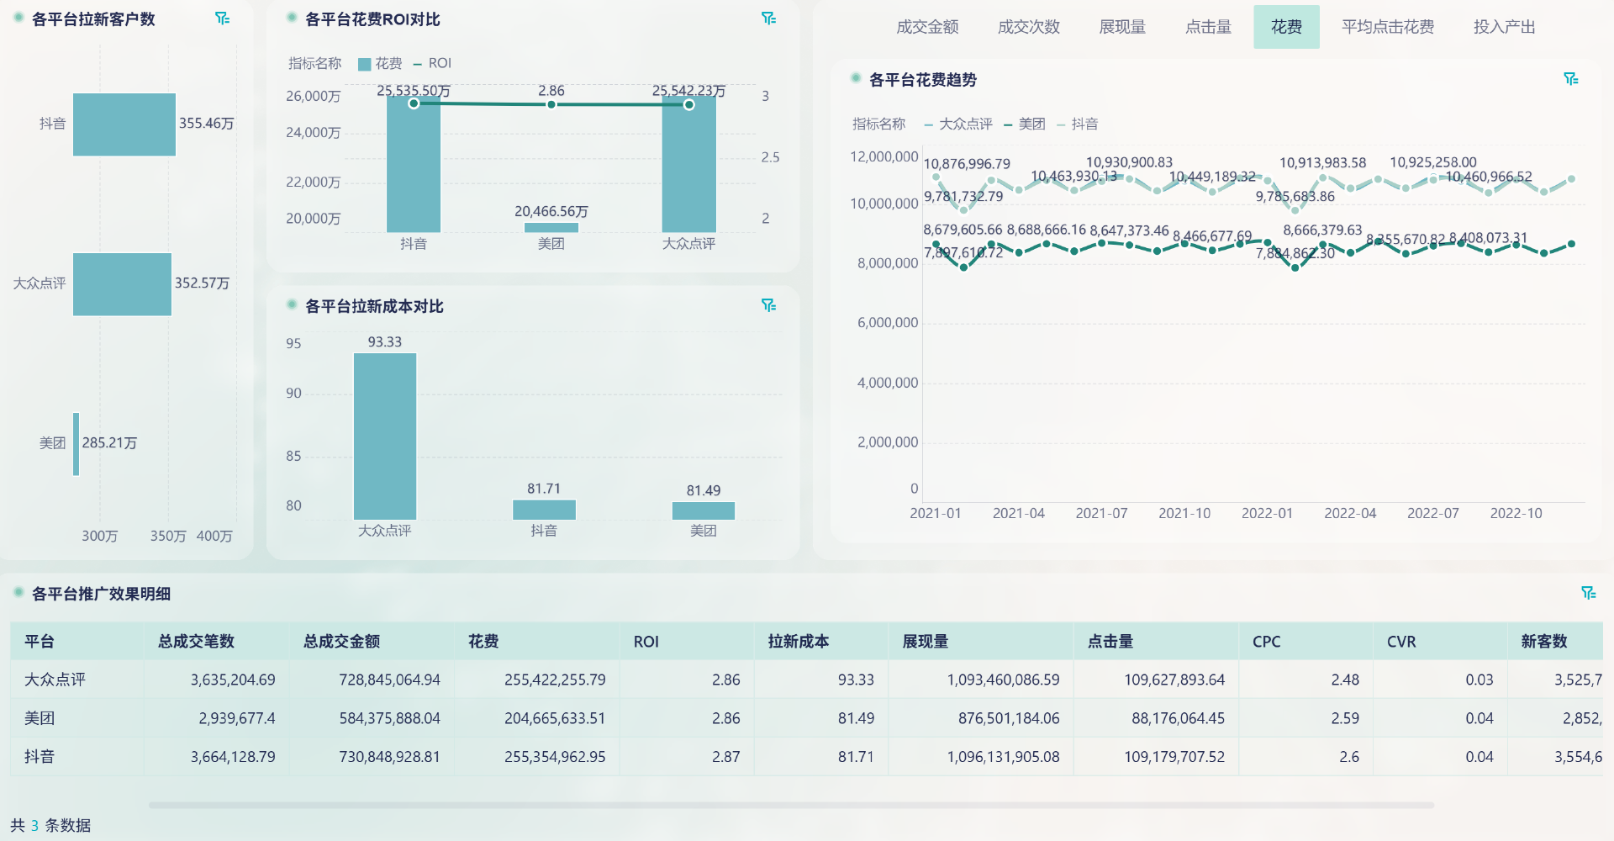Click filter icon on 各平台拉新客户数 panel
The image size is (1614, 841).
click(222, 19)
